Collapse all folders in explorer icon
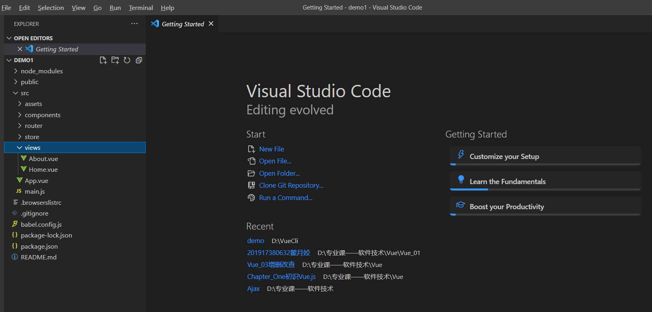Screen dimensions: 652x312 [139, 60]
